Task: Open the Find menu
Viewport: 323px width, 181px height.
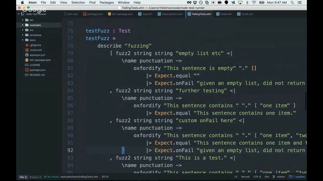Action: [92, 3]
